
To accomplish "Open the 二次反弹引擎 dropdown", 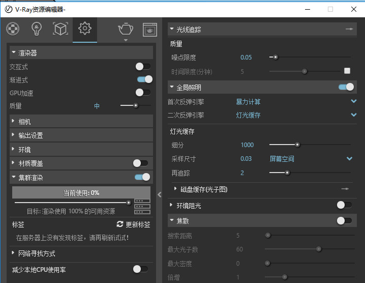I will 354,115.
